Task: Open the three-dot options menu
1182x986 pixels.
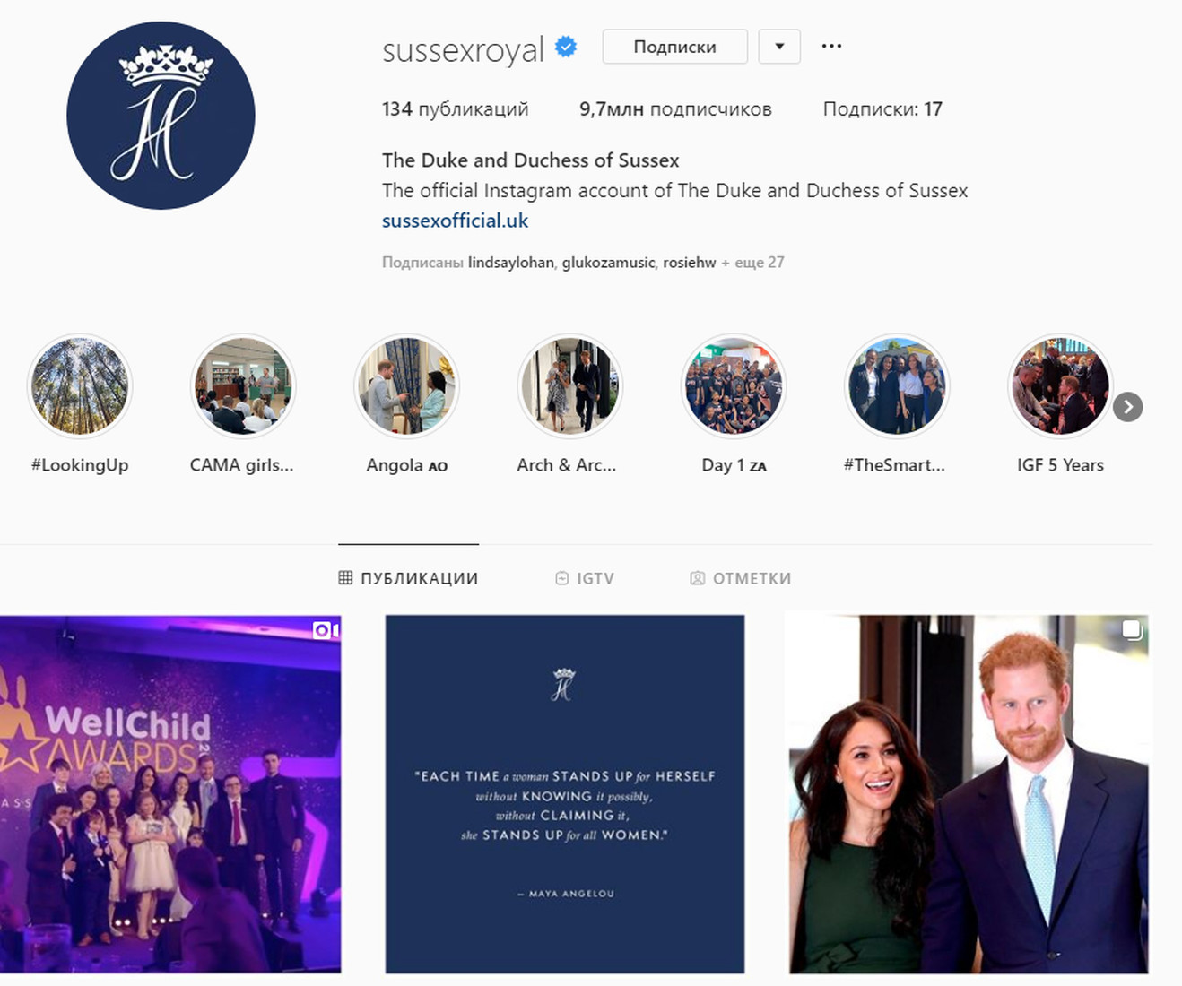Action: point(831,46)
